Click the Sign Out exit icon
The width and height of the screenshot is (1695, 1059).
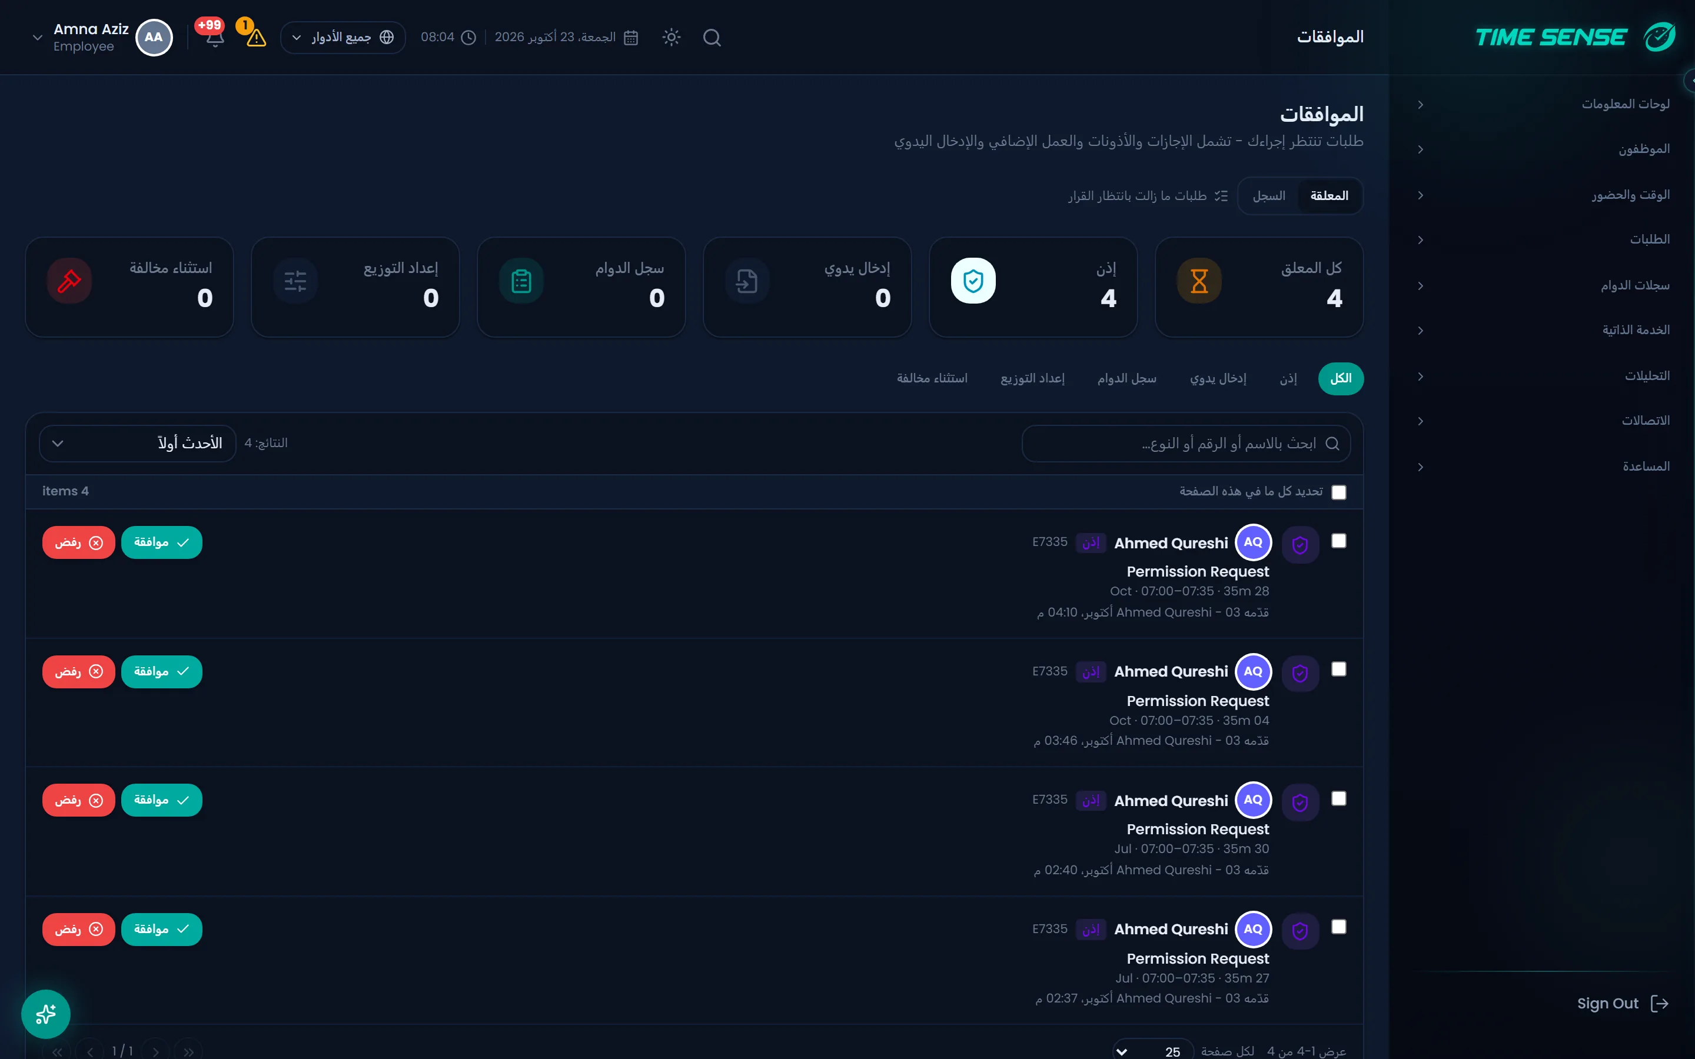pos(1659,1003)
